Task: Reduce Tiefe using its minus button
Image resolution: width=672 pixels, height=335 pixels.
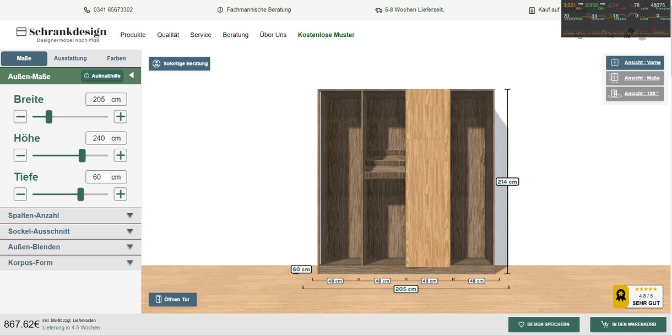Action: click(x=20, y=194)
